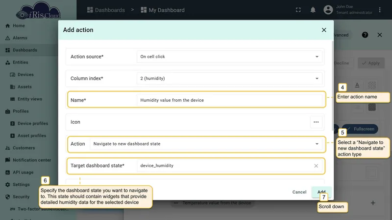This screenshot has height=220, width=392.
Task: Click the Dashboards breadcrumb link
Action: [106, 10]
